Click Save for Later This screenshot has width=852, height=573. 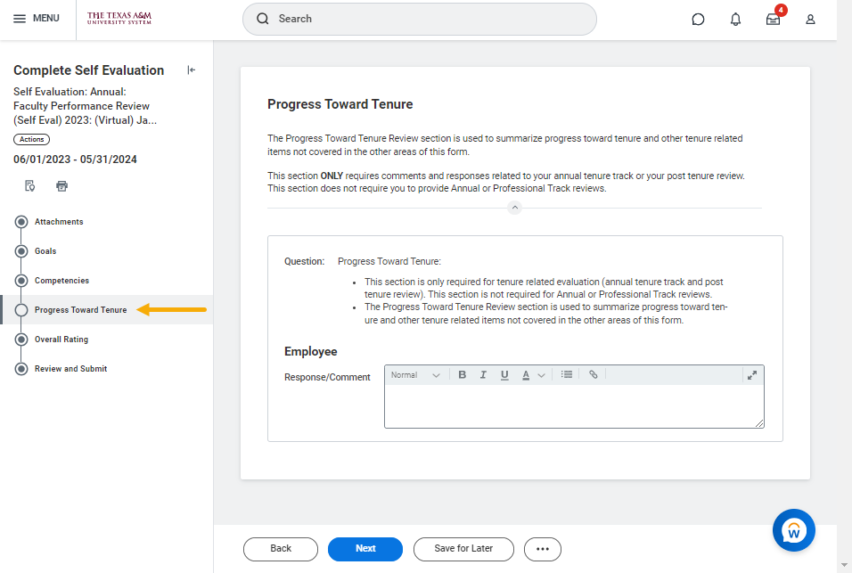click(x=463, y=549)
